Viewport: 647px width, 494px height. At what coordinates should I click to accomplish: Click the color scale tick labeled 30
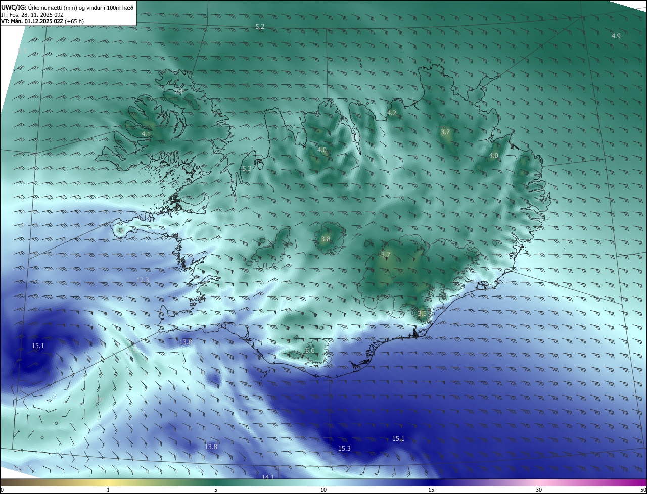pos(539,490)
